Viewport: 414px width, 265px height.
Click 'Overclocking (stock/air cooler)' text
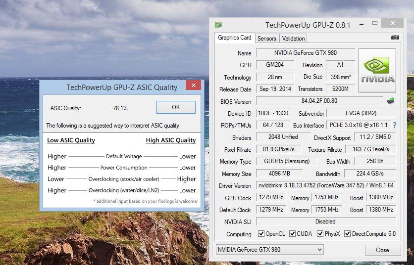pyautogui.click(x=124, y=179)
